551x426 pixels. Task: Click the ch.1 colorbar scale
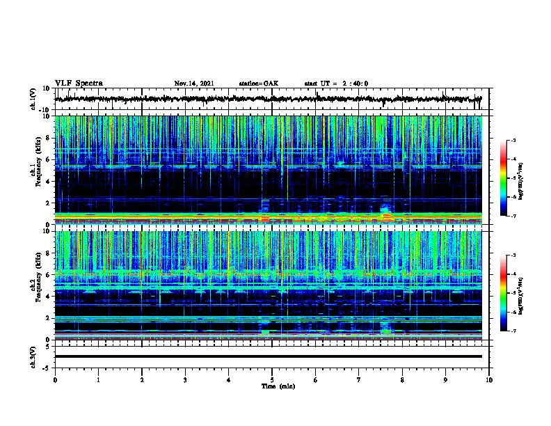pos(504,178)
